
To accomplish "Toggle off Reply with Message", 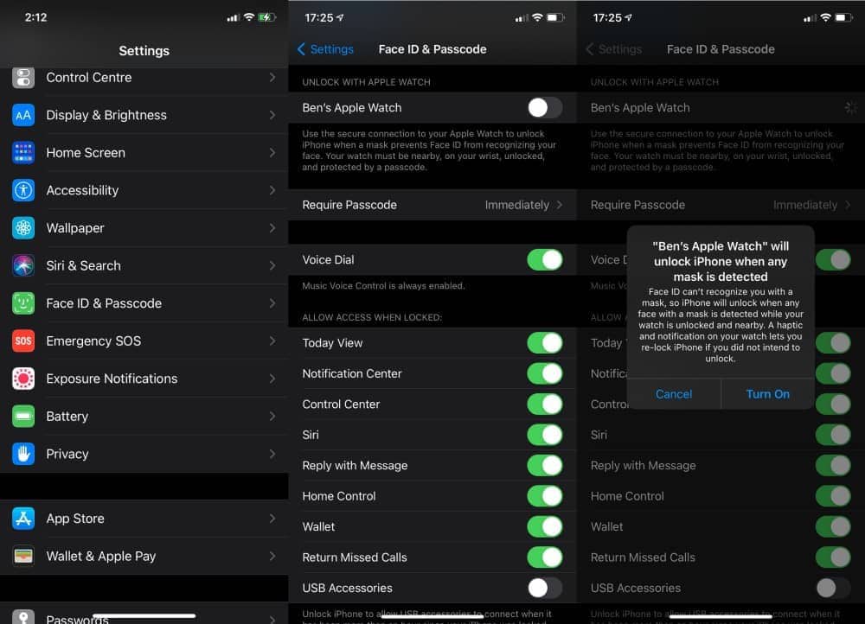I will tap(544, 465).
